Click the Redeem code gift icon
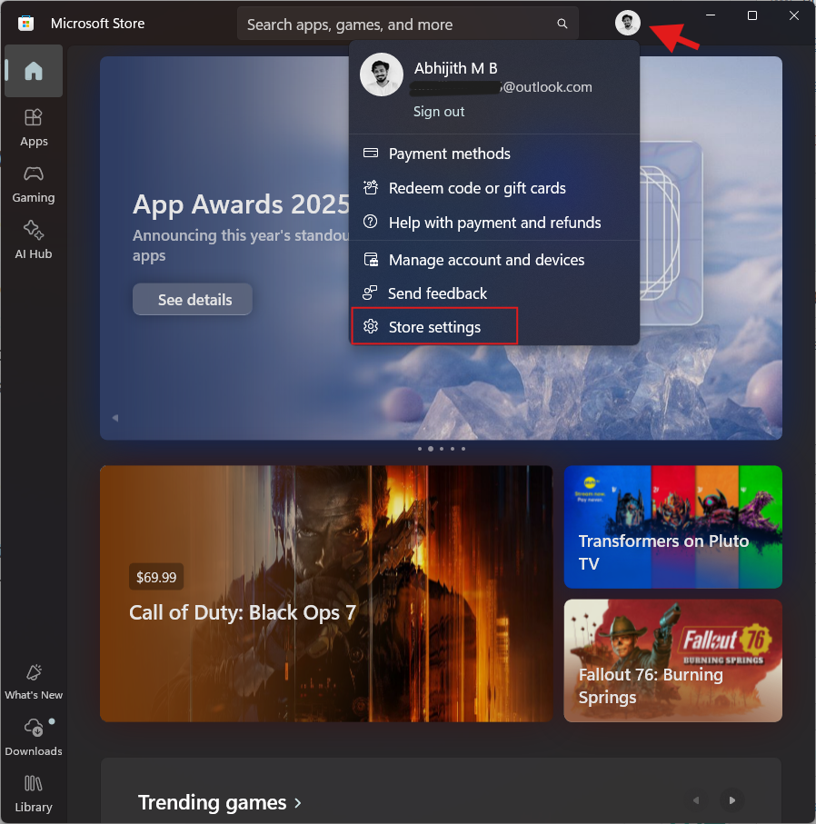This screenshot has width=816, height=824. (x=371, y=188)
